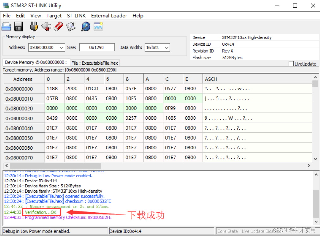The image size is (320, 236).
Task: Click memory table horizontal scroll left arrow
Action: pos(7,166)
